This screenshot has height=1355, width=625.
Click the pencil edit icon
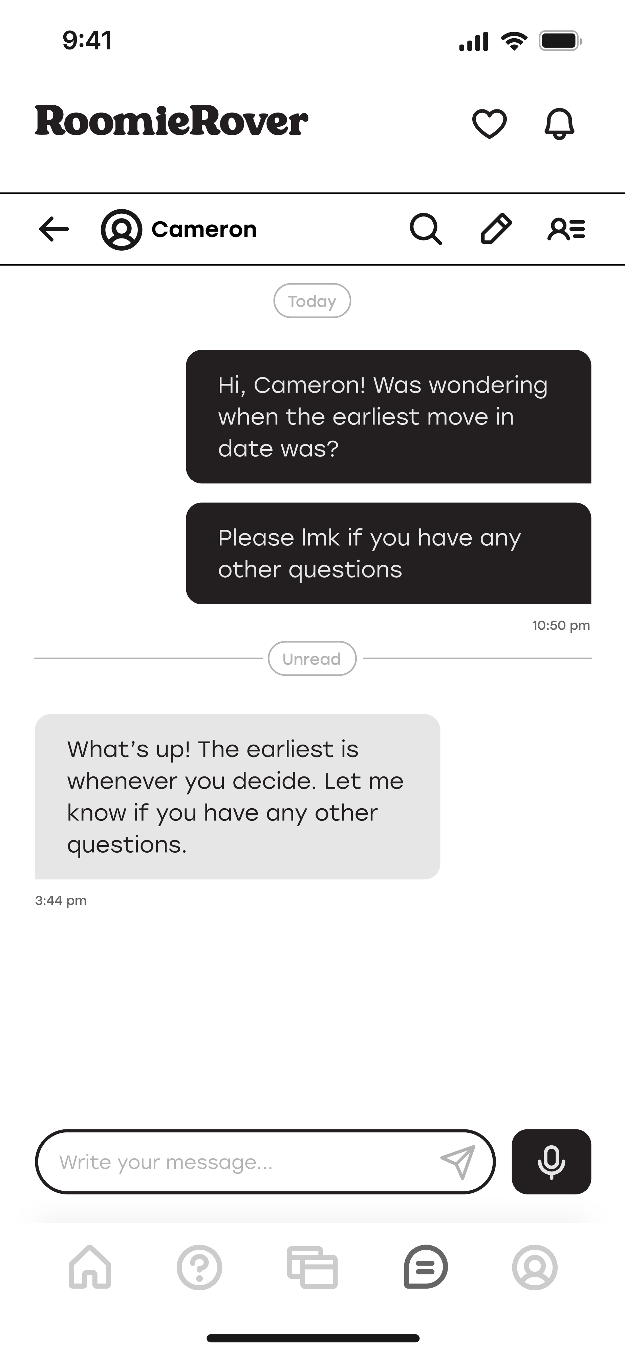coord(496,229)
